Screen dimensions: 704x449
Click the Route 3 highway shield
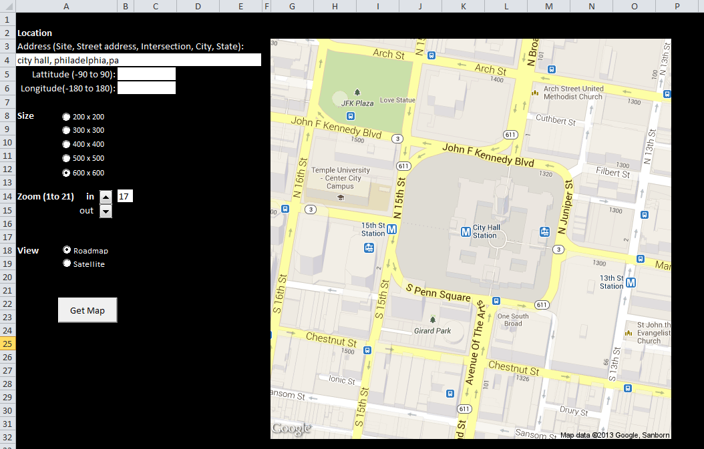click(x=397, y=139)
